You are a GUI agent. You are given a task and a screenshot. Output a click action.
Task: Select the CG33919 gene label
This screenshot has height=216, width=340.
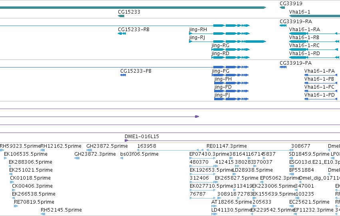tap(291, 4)
